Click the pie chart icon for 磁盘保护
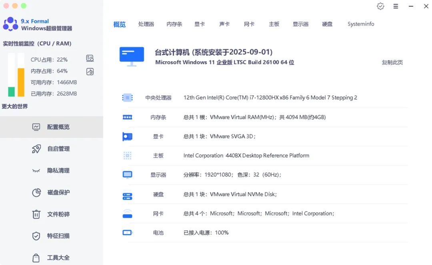The width and height of the screenshot is (432, 265). point(36,193)
